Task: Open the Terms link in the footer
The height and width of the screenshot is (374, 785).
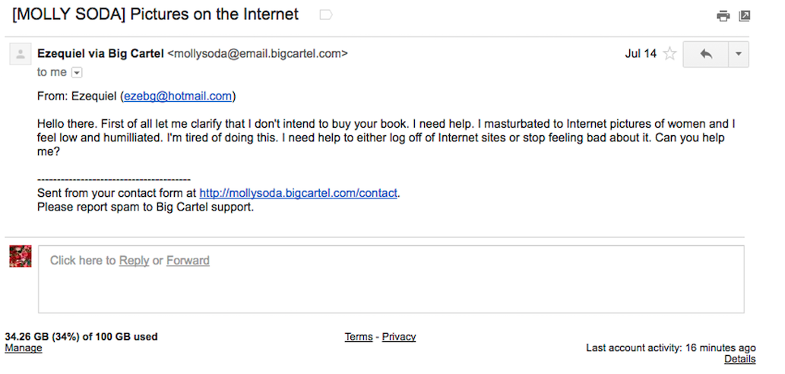Action: tap(359, 337)
